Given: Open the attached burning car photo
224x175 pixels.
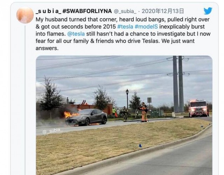Looking at the screenshot, I should click(x=124, y=115).
